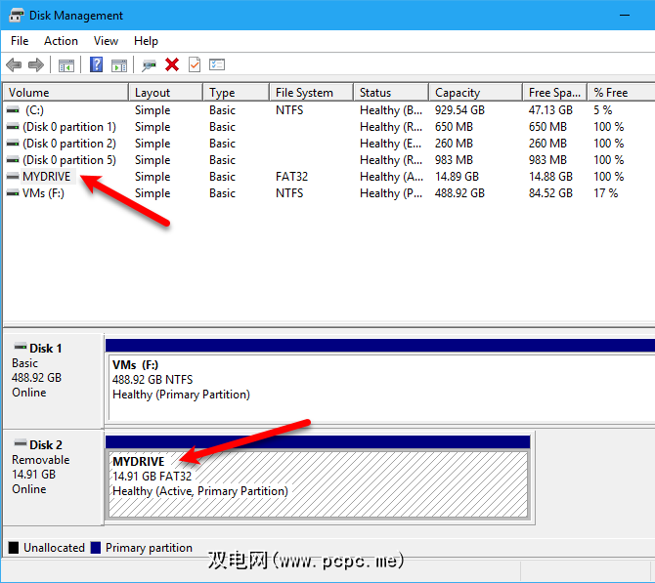Click the Back arrow toolbar icon
This screenshot has height=583, width=655.
tap(14, 65)
